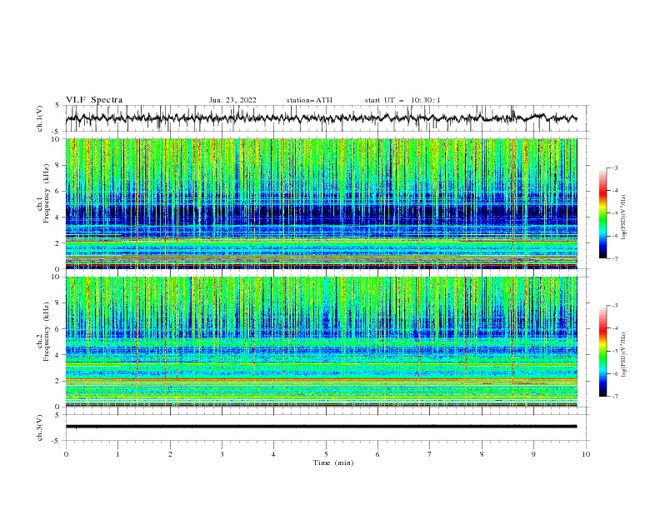Image resolution: width=660 pixels, height=510 pixels.
Task: Click the 'start UT = 10:30:1' text
Action: 402,100
